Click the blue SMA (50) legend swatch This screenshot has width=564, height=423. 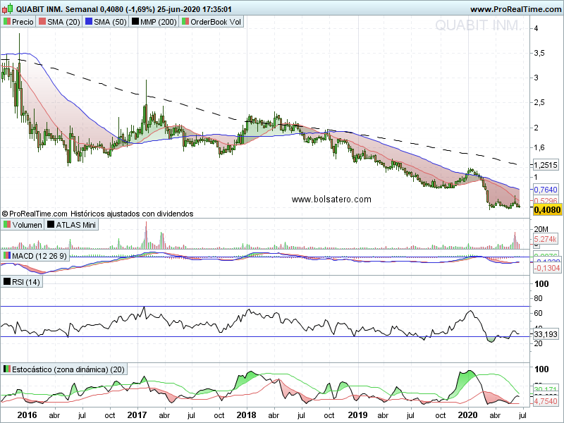click(x=89, y=22)
